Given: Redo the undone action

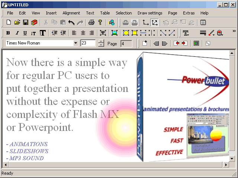Looking at the screenshot, I should (80, 22).
